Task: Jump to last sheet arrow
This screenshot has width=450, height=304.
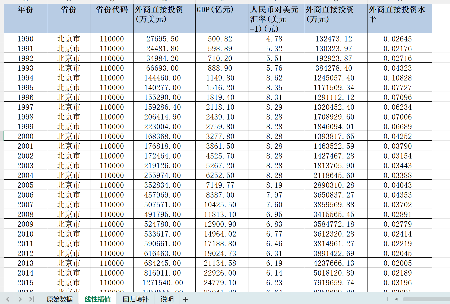Action: point(32,299)
